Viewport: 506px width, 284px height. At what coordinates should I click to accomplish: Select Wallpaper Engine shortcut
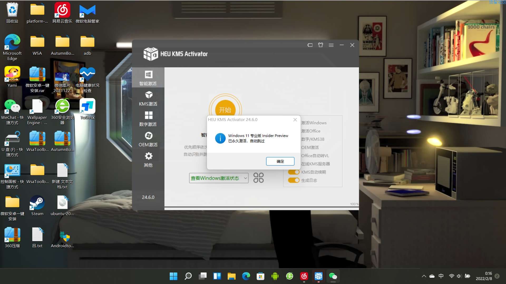point(37,112)
